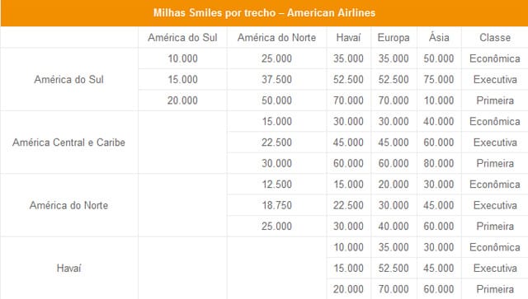Click the América Central e Caribe row label
The width and height of the screenshot is (528, 299).
69,142
